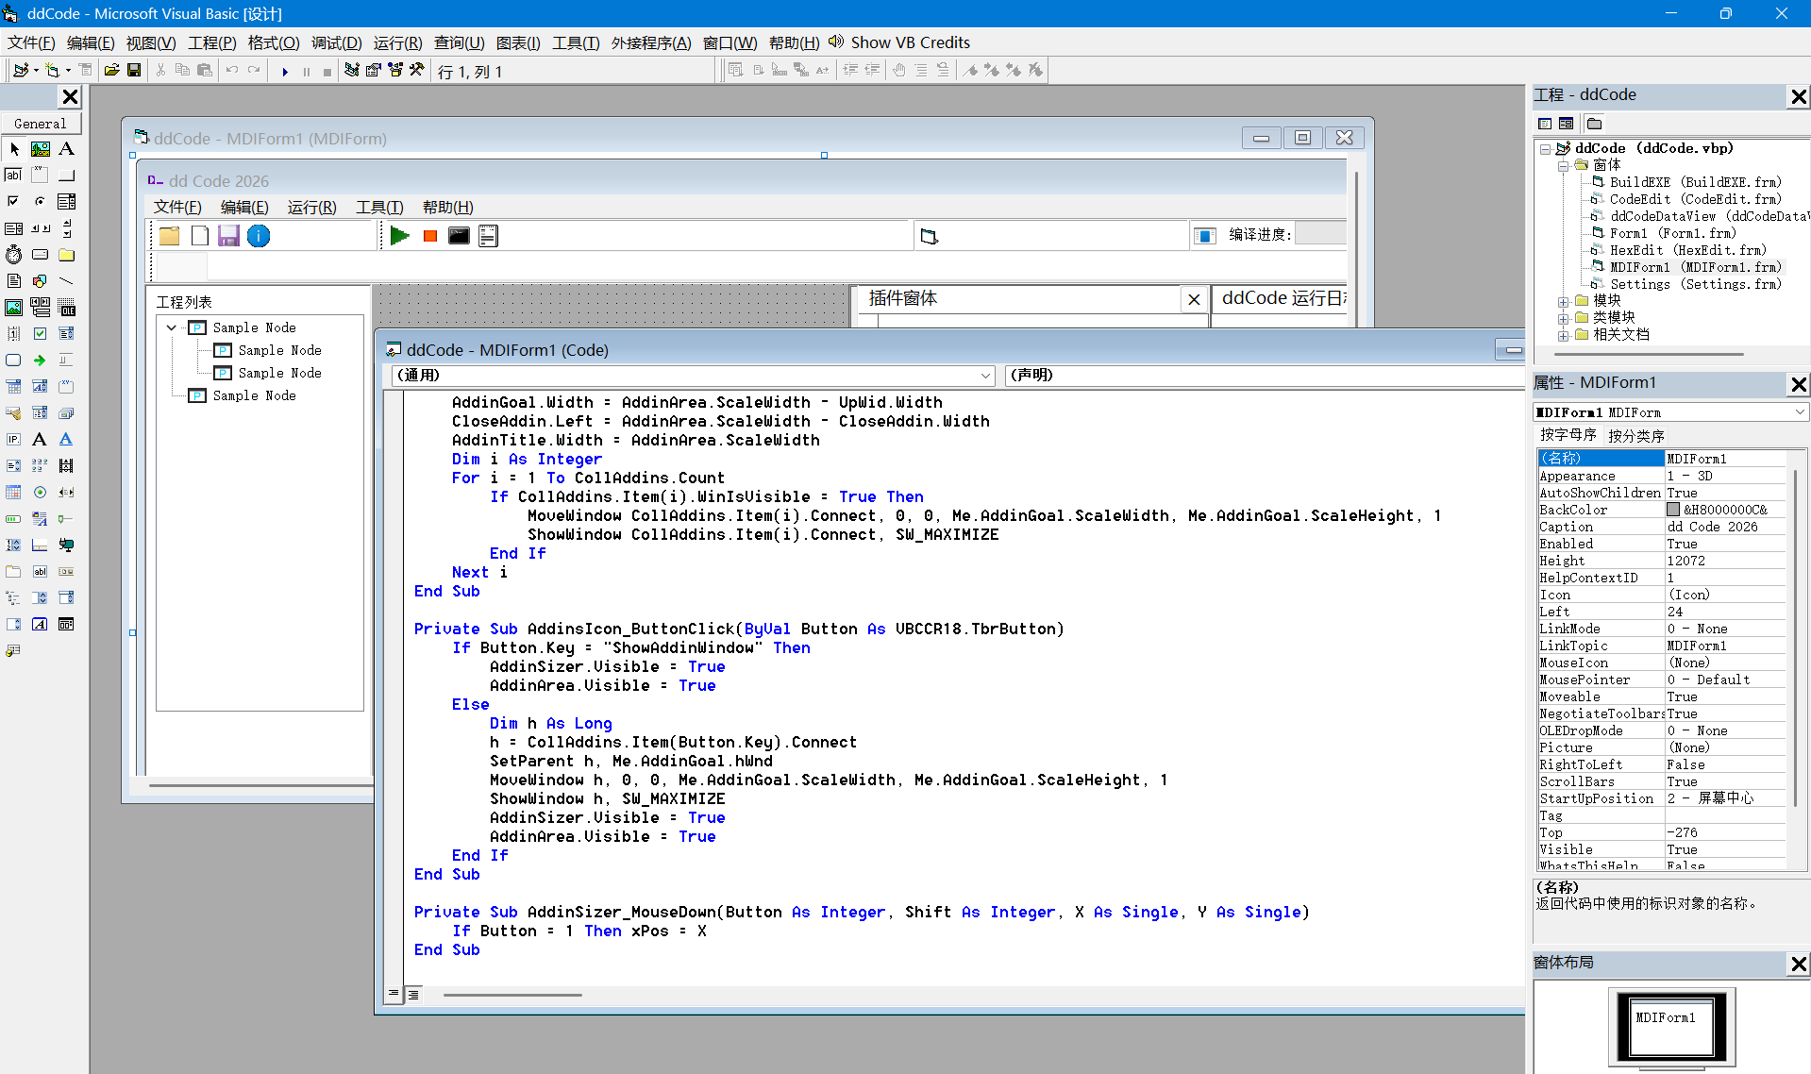Screen dimensions: 1811x1074
Task: Open the 工程(P) menu
Action: click(x=211, y=42)
